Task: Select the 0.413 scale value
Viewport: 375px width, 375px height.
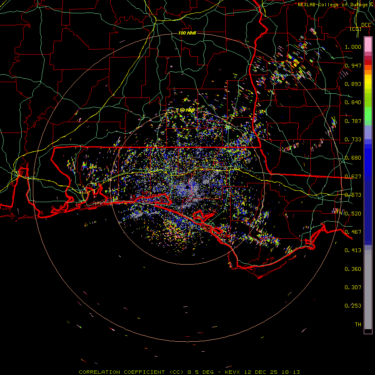Action: coord(353,250)
